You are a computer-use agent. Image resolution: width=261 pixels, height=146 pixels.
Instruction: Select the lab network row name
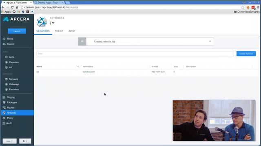tap(38, 72)
